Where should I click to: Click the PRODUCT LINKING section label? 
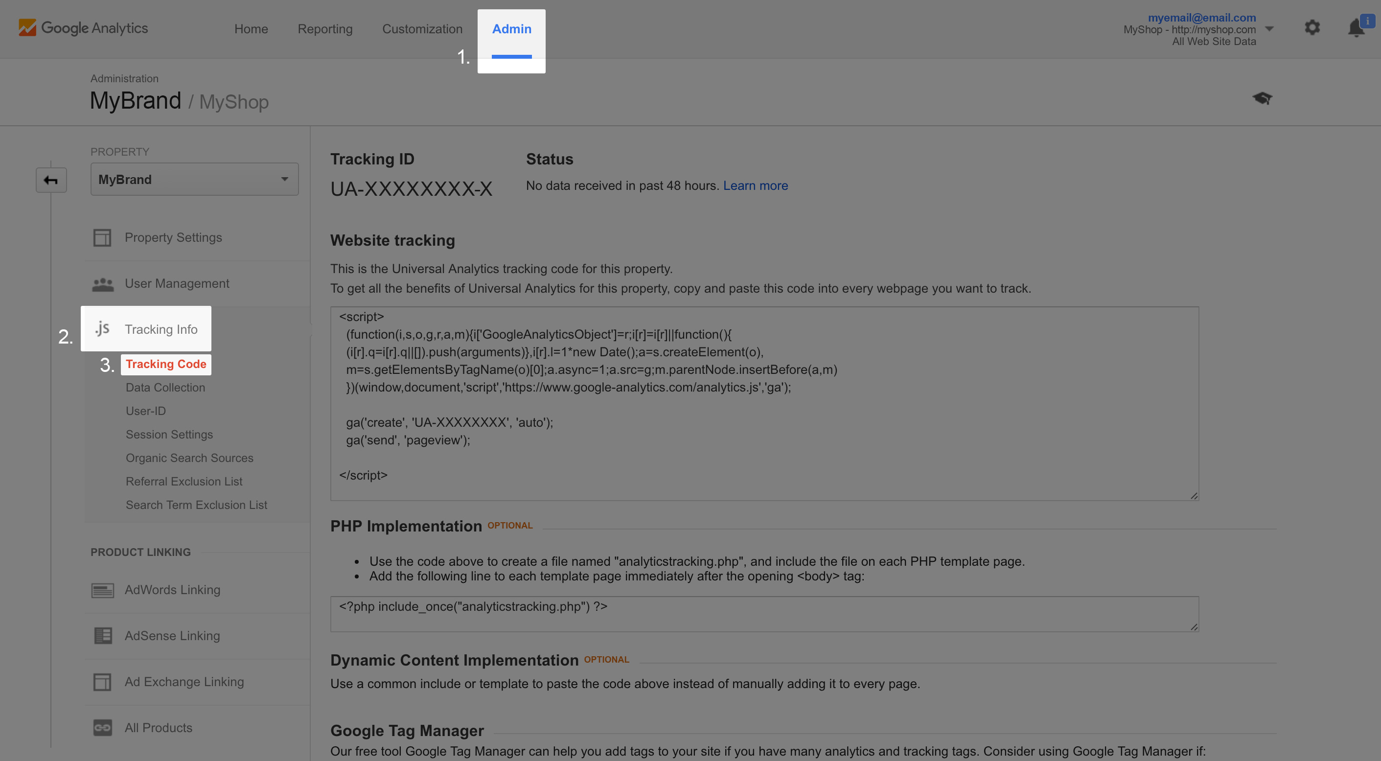140,552
